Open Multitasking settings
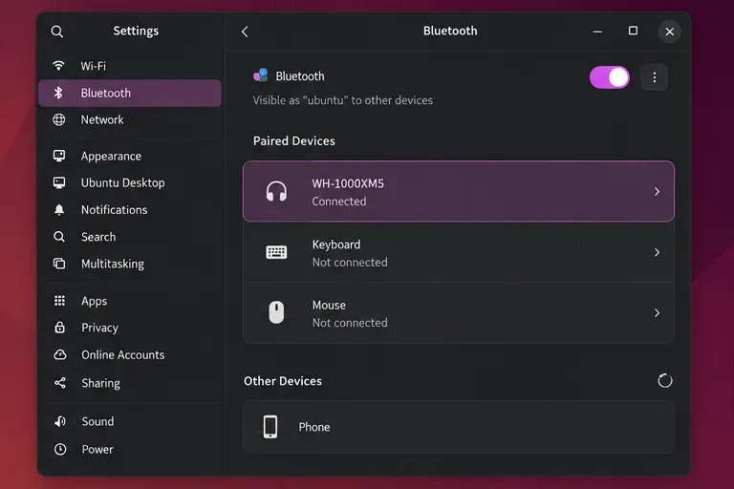Viewport: 734px width, 489px height. click(x=130, y=264)
